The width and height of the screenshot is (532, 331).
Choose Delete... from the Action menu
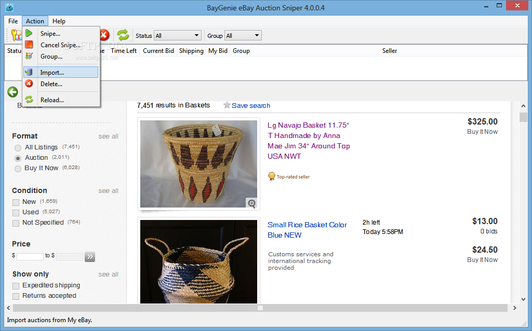61,84
